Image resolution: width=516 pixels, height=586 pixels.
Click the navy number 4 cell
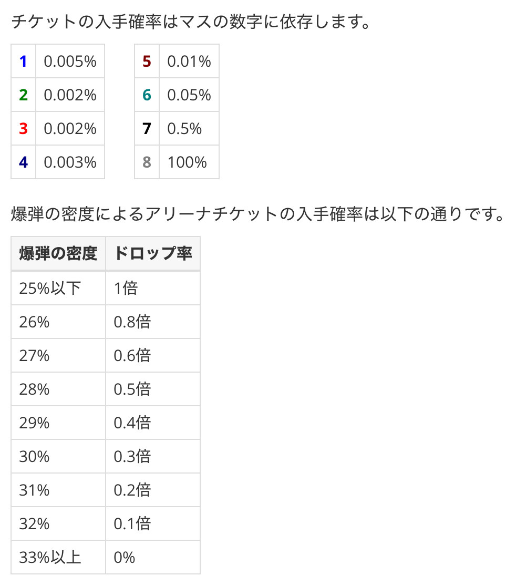click(23, 162)
